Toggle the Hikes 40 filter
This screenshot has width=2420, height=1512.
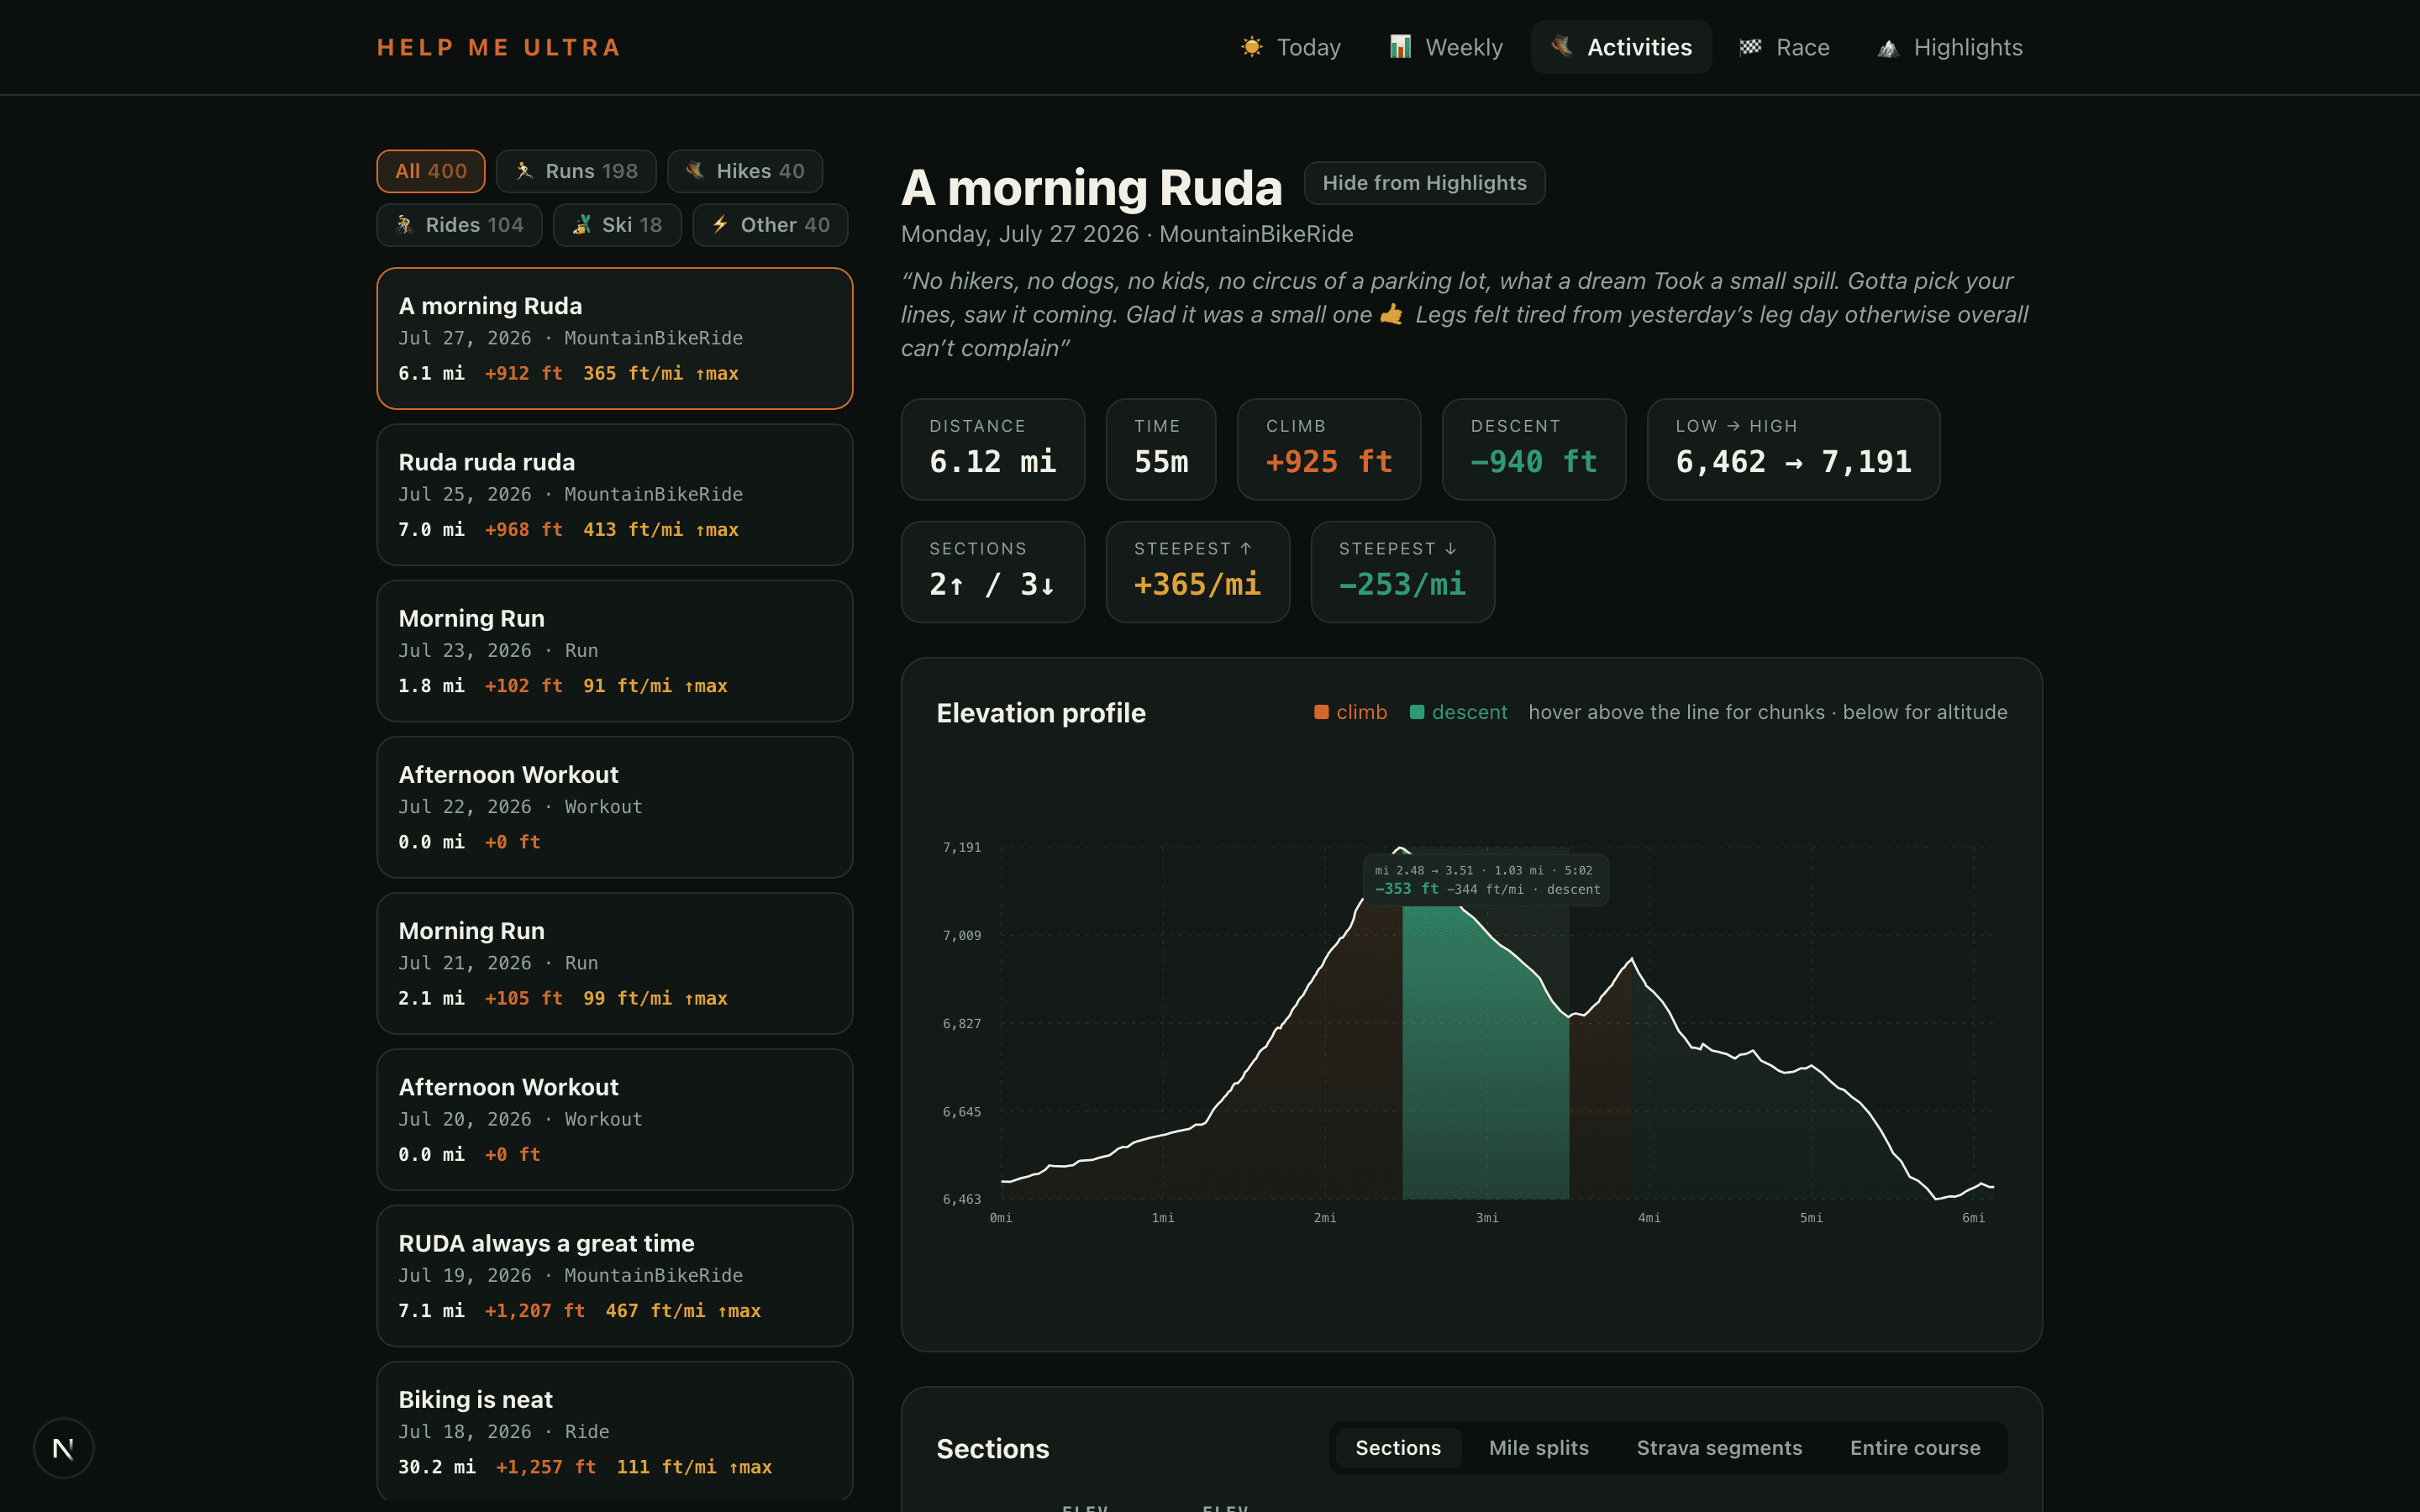pyautogui.click(x=745, y=171)
